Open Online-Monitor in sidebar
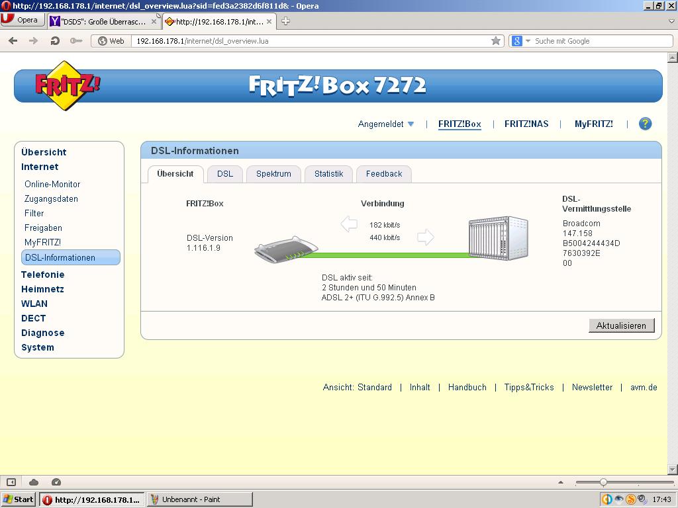The image size is (678, 508). pyautogui.click(x=52, y=184)
